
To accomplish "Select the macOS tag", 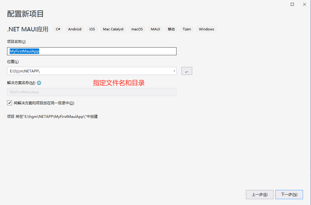I will pyautogui.click(x=137, y=29).
